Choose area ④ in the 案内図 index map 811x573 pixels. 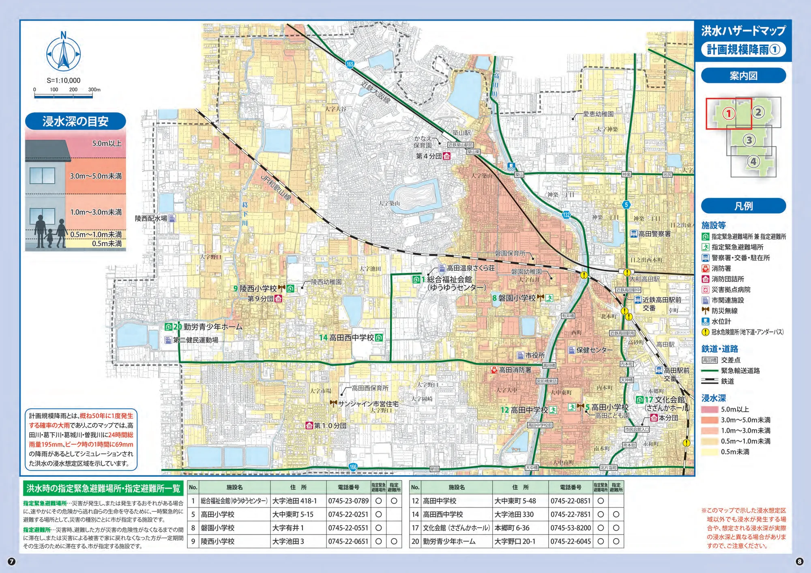tap(753, 162)
